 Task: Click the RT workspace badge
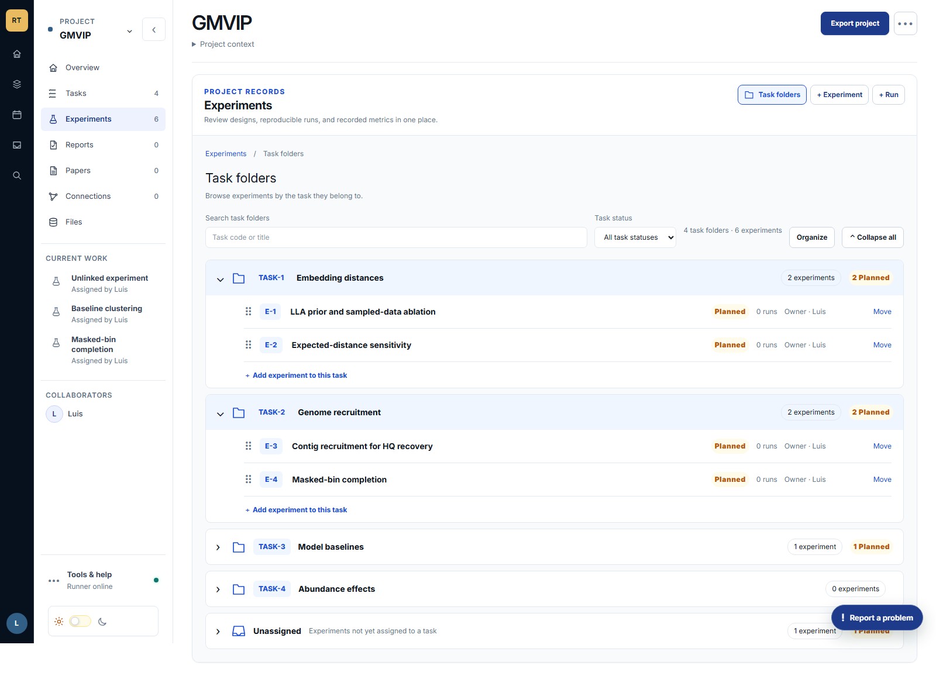pos(17,20)
